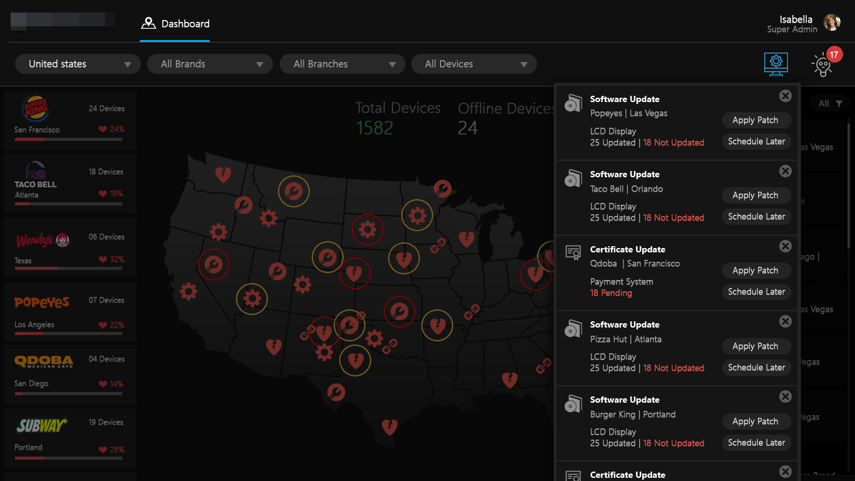855x481 pixels.
Task: Click the Super Admin role label
Action: pos(792,29)
